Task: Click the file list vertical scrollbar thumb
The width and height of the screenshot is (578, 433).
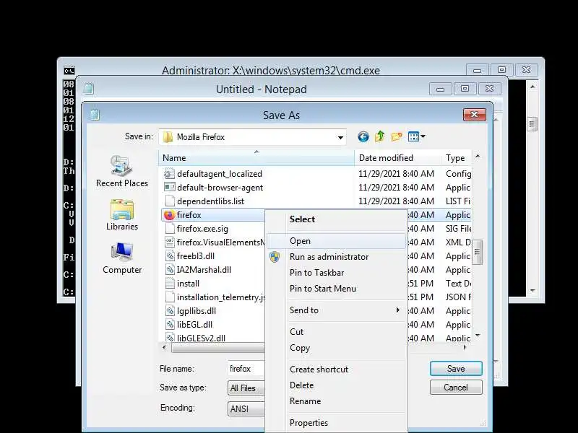Action: (x=478, y=252)
